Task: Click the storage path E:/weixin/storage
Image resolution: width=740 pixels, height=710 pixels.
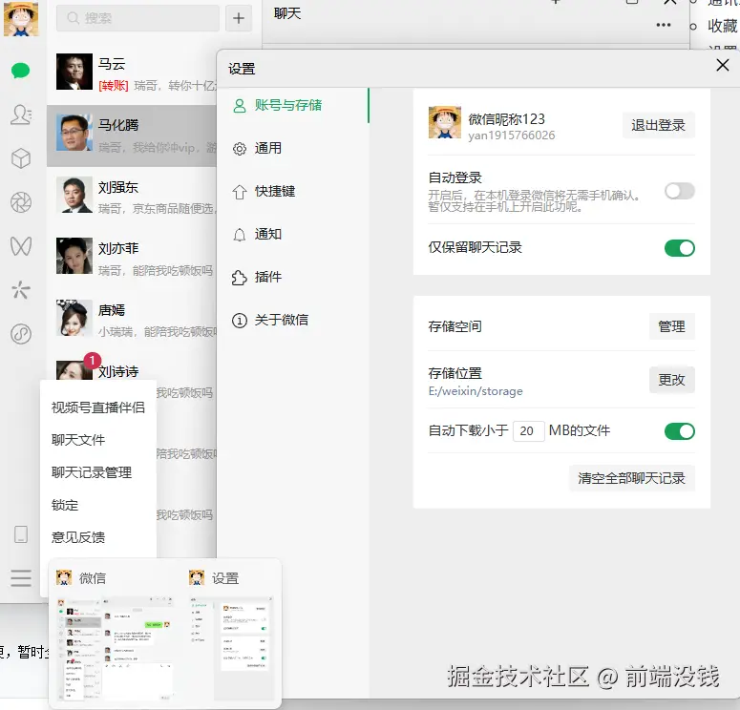Action: (x=476, y=391)
